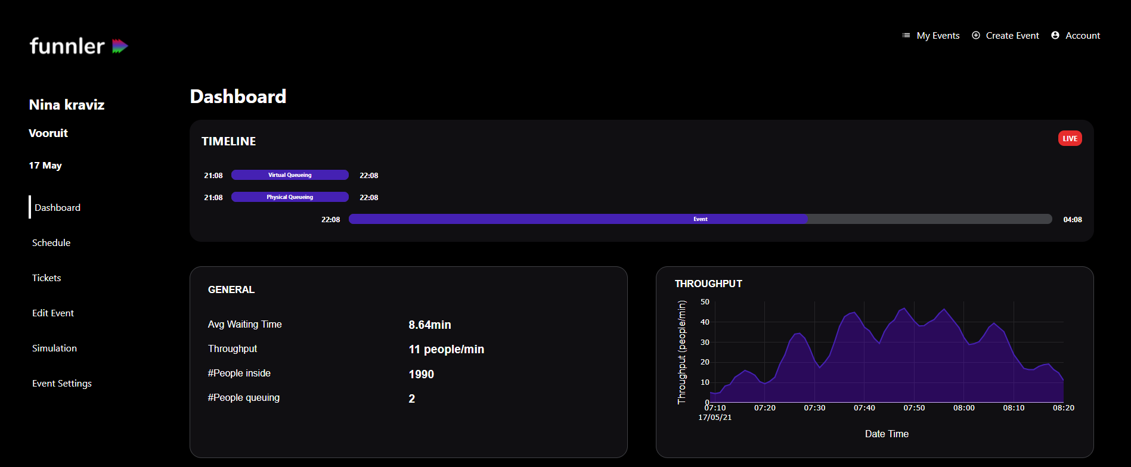Image resolution: width=1131 pixels, height=467 pixels.
Task: Open the Create Event page
Action: (x=1012, y=36)
